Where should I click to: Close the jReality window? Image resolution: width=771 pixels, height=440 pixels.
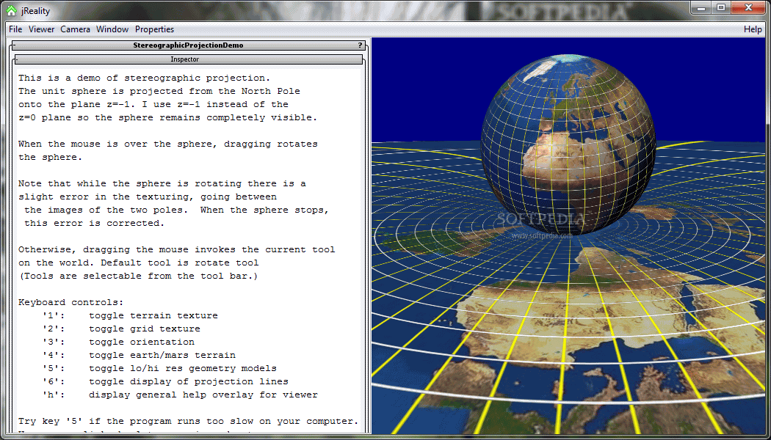(x=748, y=7)
